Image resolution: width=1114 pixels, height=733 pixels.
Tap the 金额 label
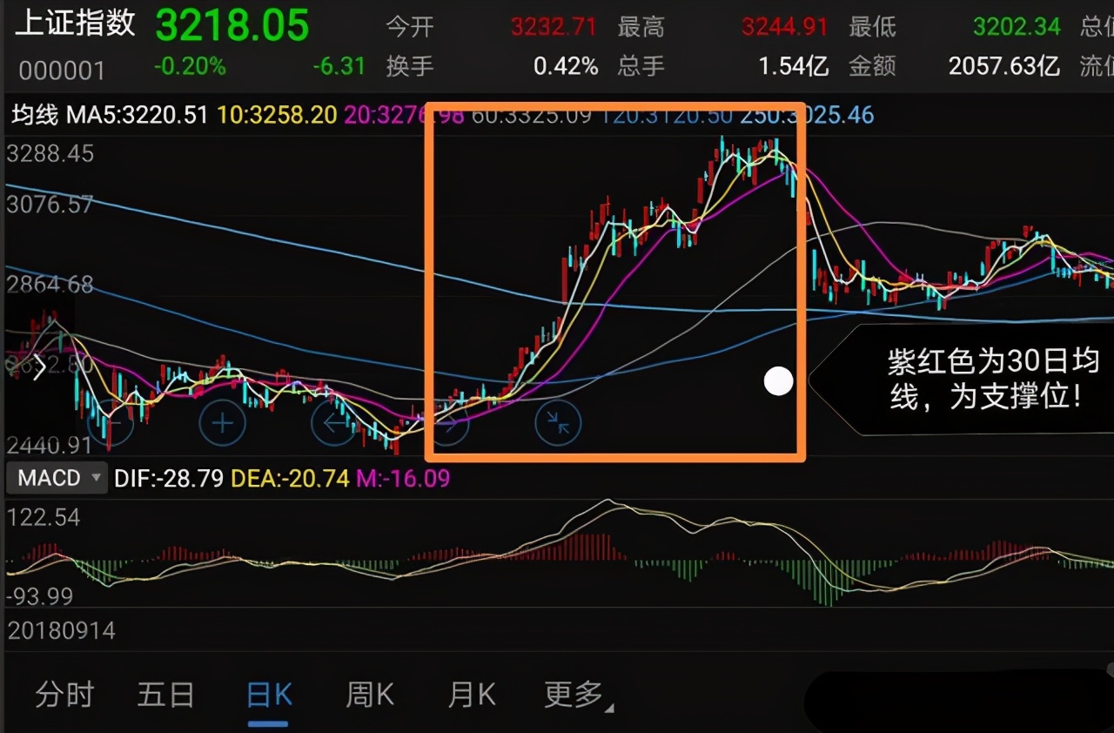tap(873, 66)
